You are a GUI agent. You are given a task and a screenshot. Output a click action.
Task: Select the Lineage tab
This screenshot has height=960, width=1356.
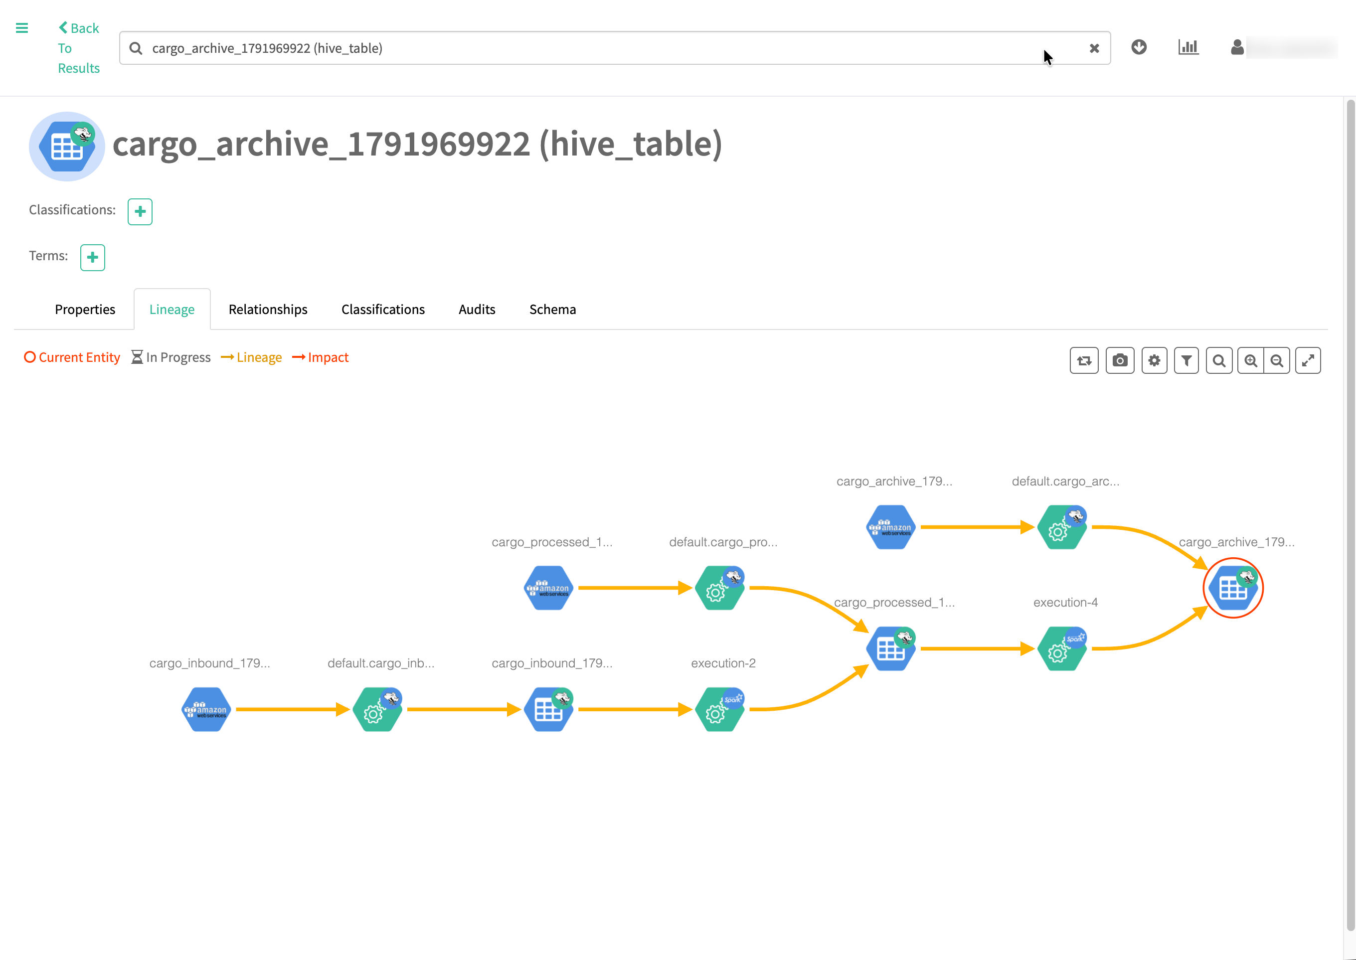pyautogui.click(x=172, y=309)
